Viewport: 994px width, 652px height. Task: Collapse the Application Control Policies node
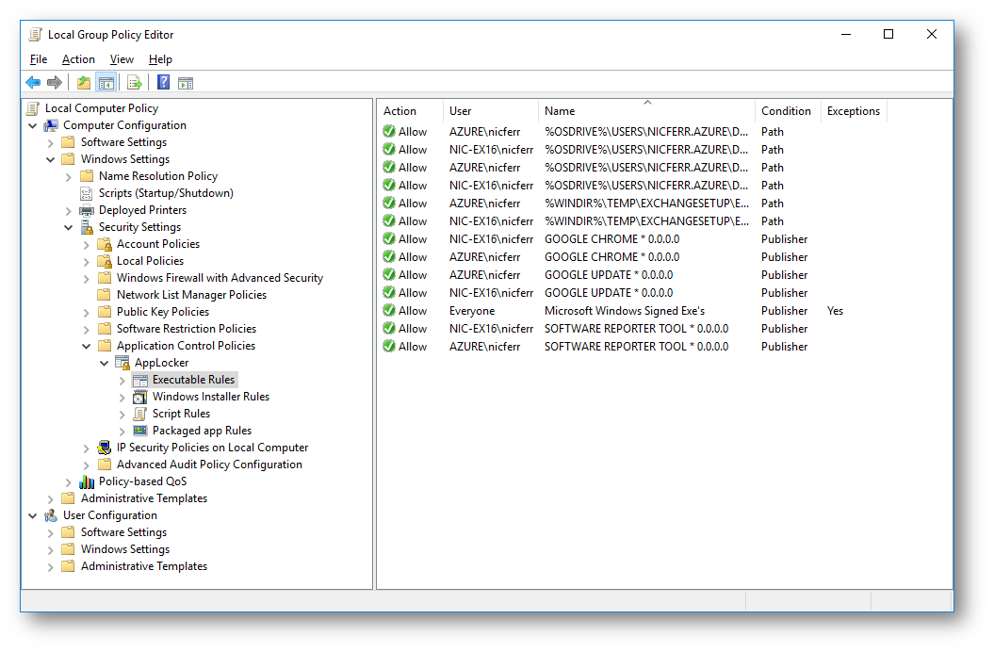pyautogui.click(x=87, y=346)
